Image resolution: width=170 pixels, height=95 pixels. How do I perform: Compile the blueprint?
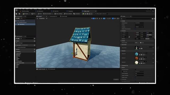pyautogui.click(x=25, y=14)
